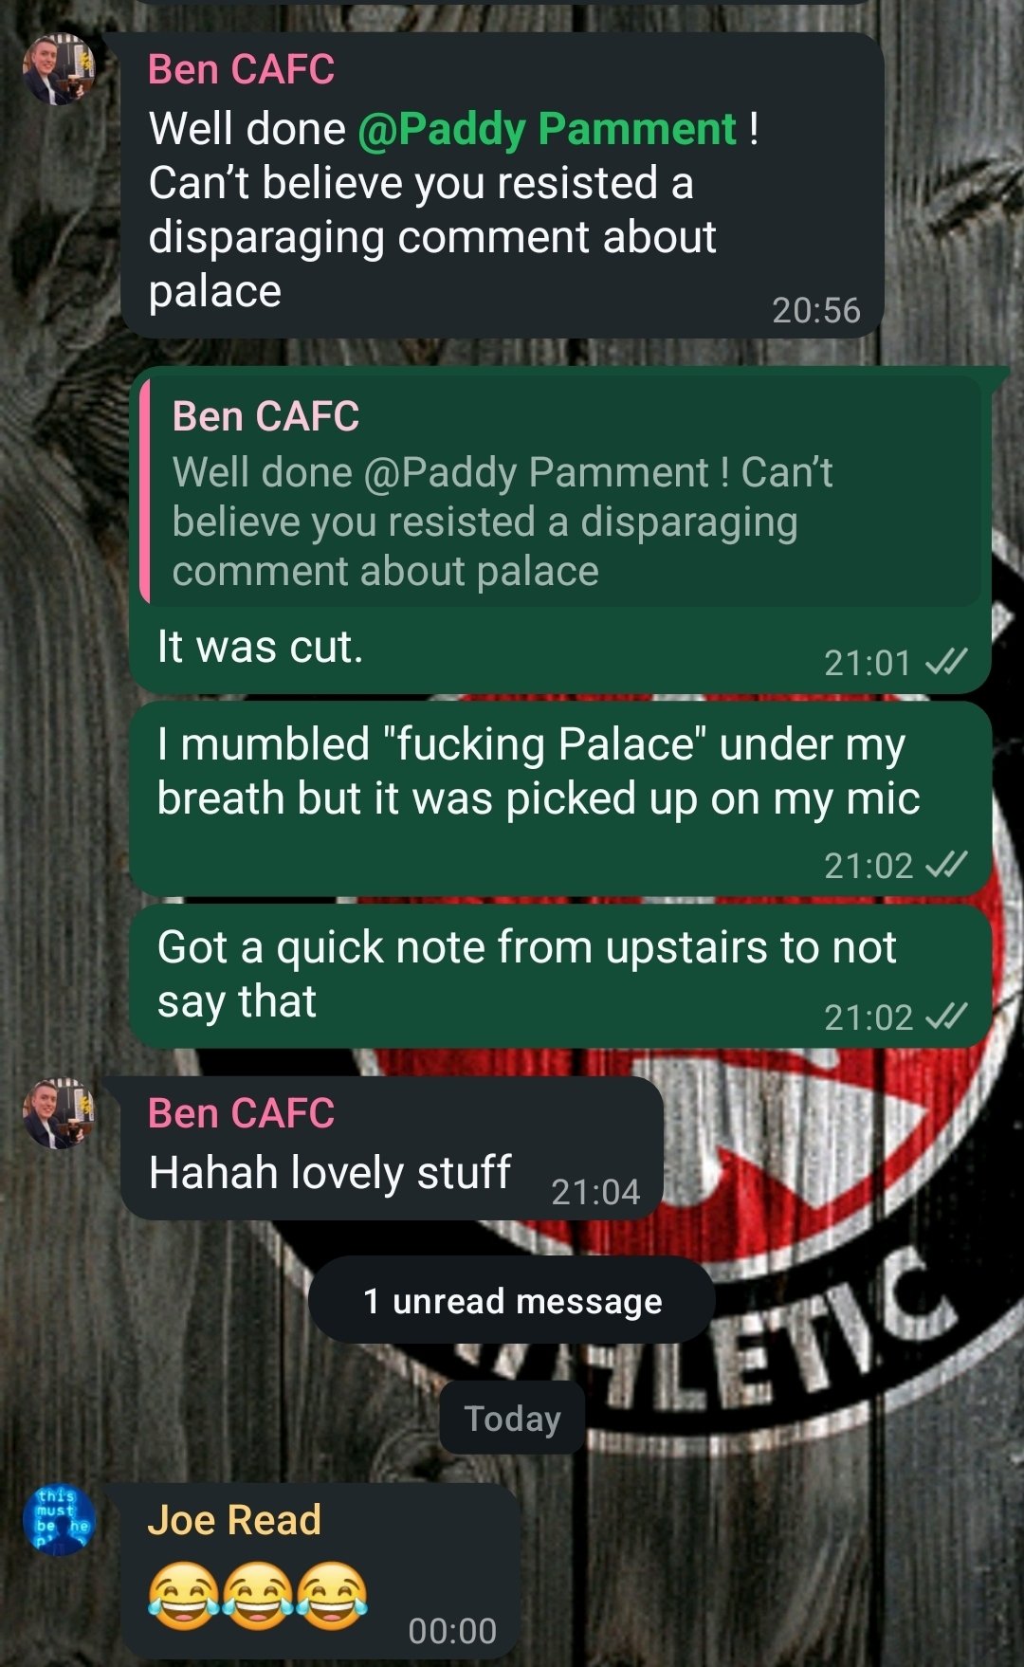Open Joe Read's profile avatar
The width and height of the screenshot is (1024, 1667).
(59, 1520)
